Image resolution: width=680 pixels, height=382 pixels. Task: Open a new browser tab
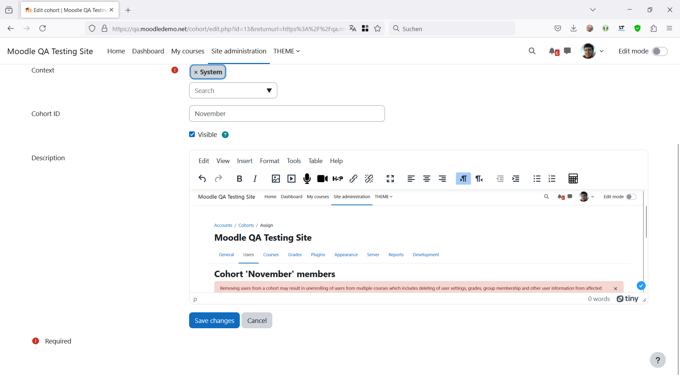[128, 10]
